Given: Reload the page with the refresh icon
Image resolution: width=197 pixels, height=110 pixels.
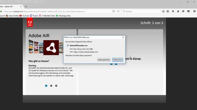Looking at the screenshot, I should (x=118, y=11).
